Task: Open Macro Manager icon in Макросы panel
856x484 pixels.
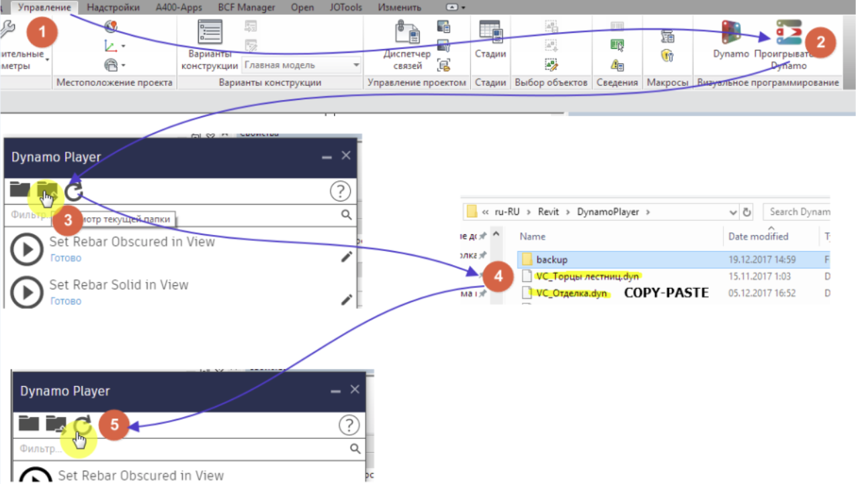Action: pyautogui.click(x=667, y=36)
